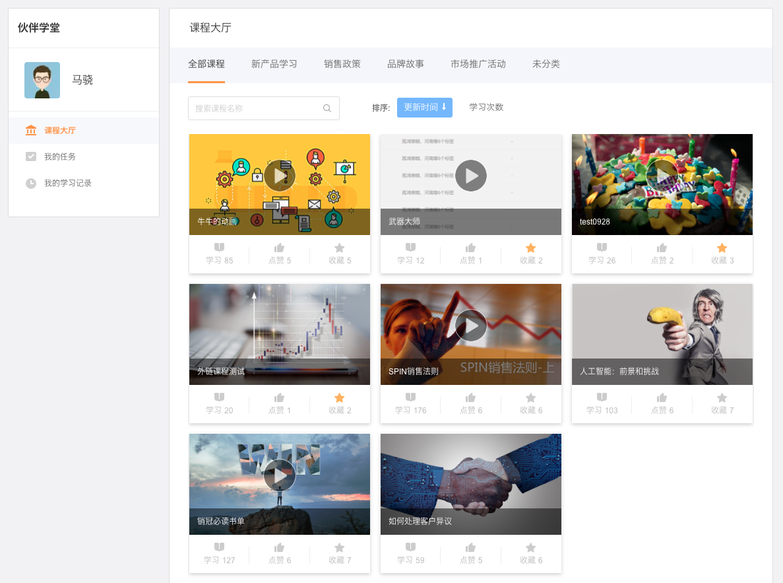Unfavorite the 武器大师 course star
The image size is (783, 583).
click(x=531, y=248)
